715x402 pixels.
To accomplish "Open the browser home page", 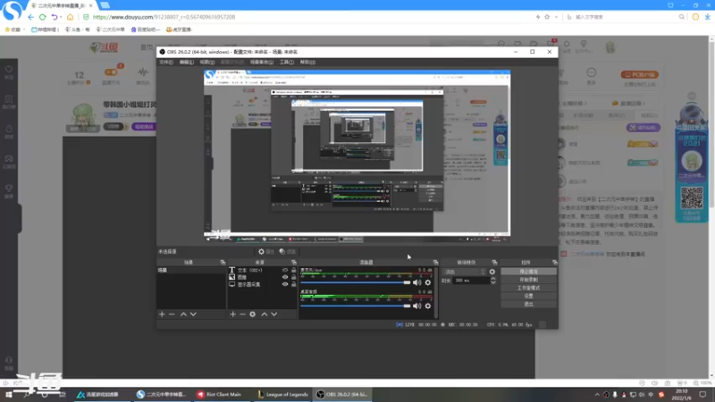I will [x=70, y=17].
